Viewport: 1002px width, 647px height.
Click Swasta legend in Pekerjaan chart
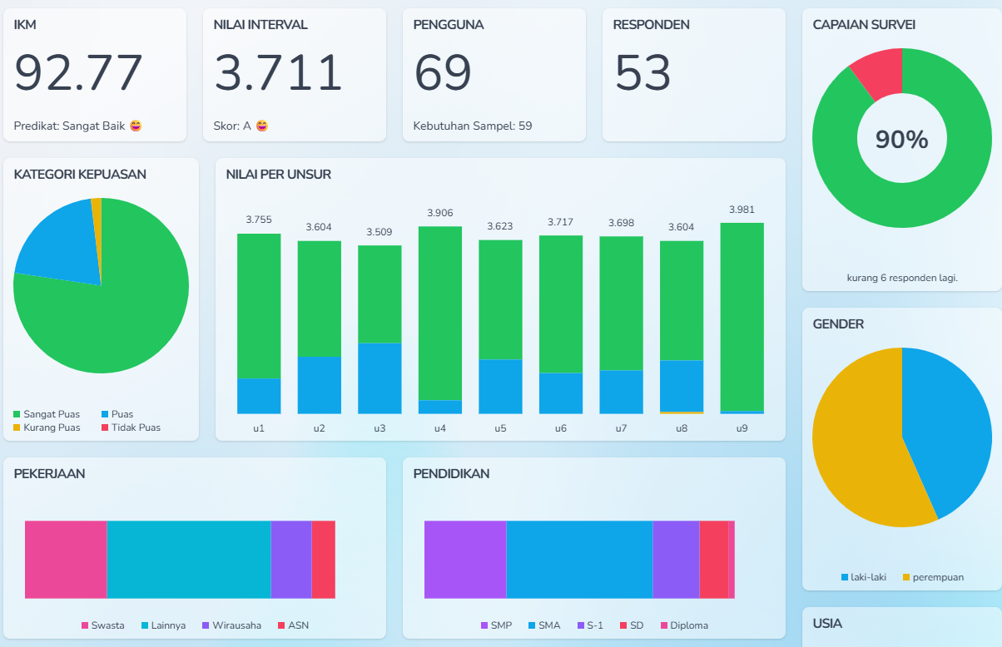tap(102, 625)
